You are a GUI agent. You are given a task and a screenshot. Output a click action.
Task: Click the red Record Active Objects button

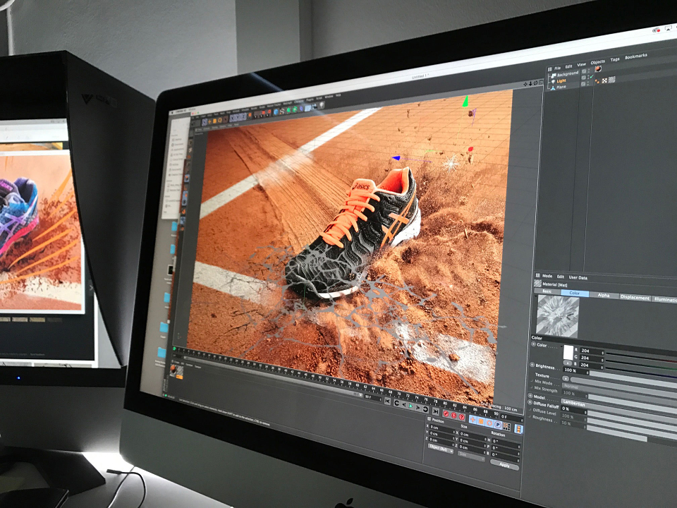[x=446, y=413]
